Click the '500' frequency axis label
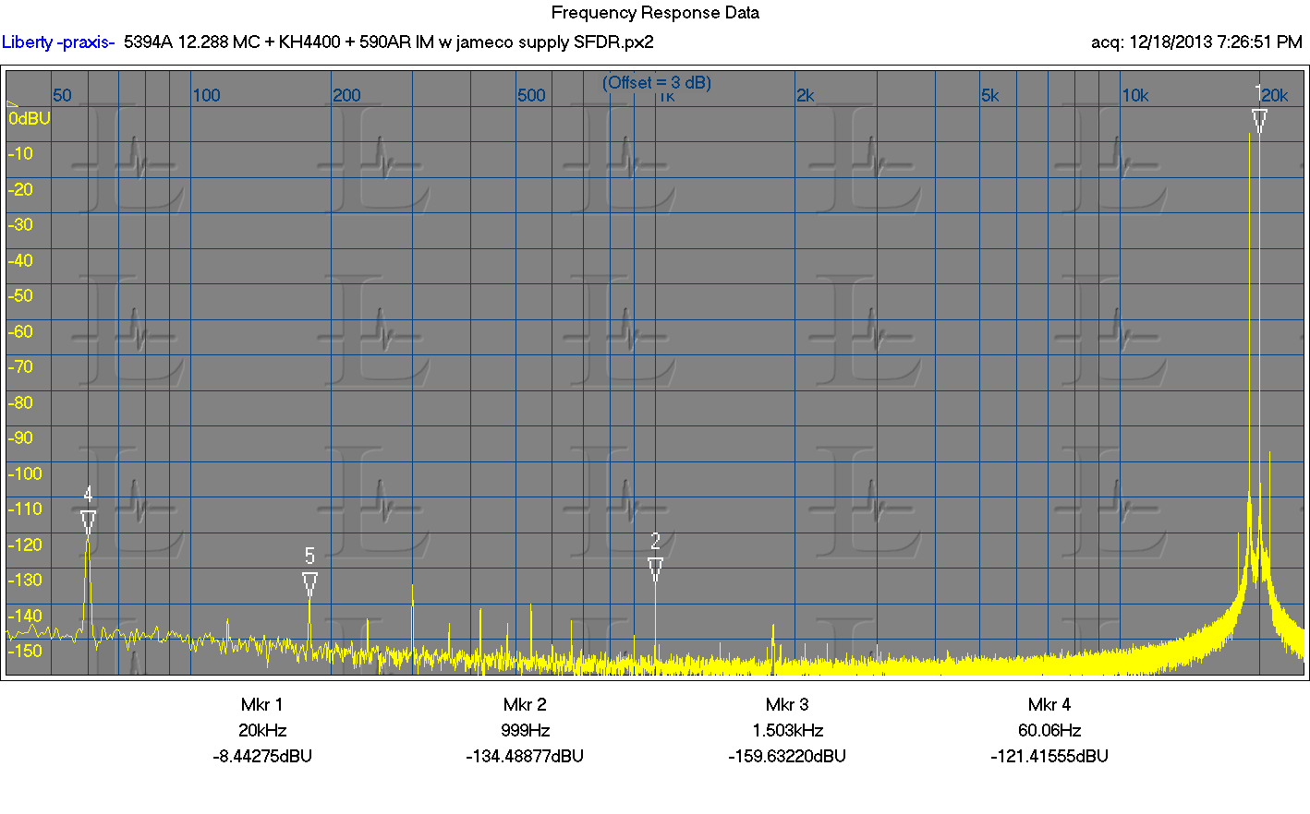The height and width of the screenshot is (814, 1310). point(531,96)
